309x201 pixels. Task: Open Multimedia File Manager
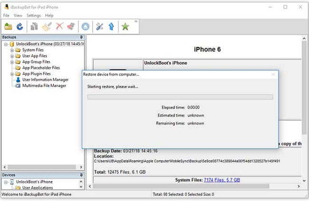pos(44,85)
